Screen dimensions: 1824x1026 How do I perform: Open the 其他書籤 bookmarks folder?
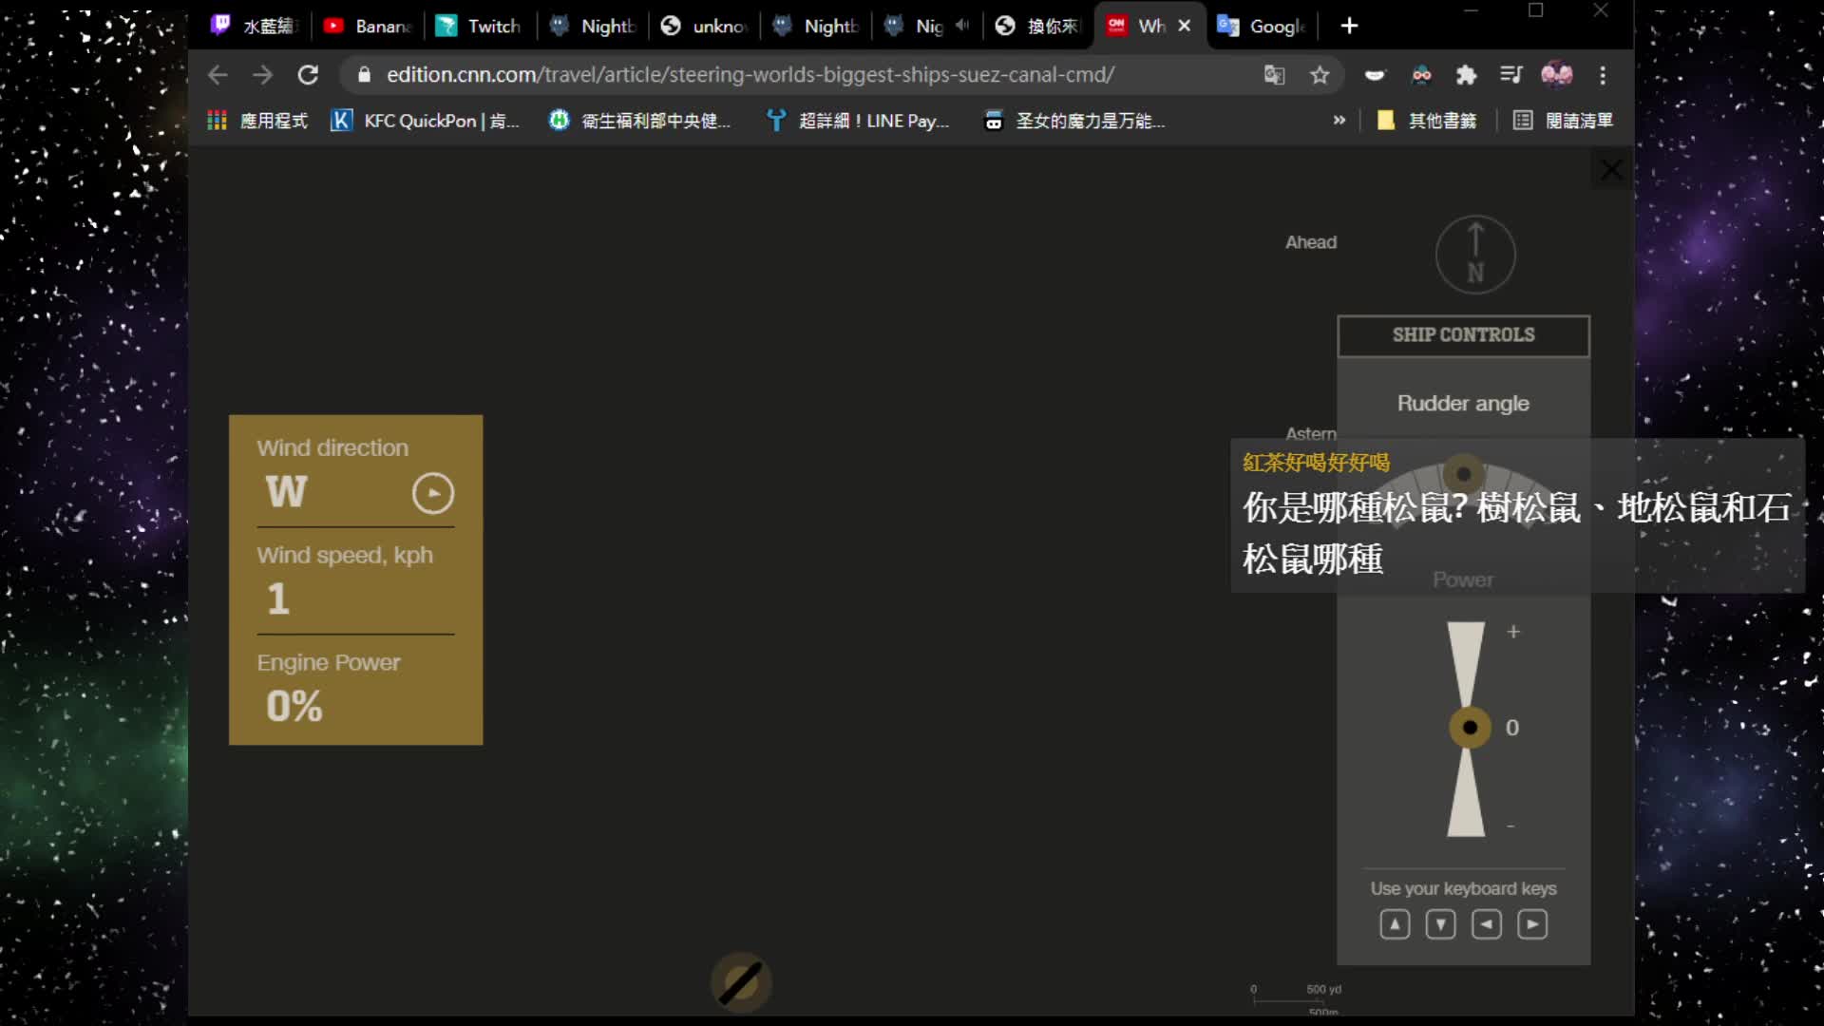click(1427, 121)
